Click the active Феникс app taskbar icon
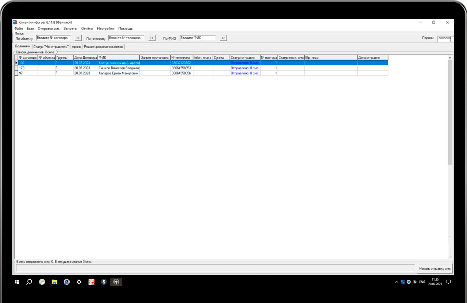This screenshot has height=303, width=467. click(116, 282)
